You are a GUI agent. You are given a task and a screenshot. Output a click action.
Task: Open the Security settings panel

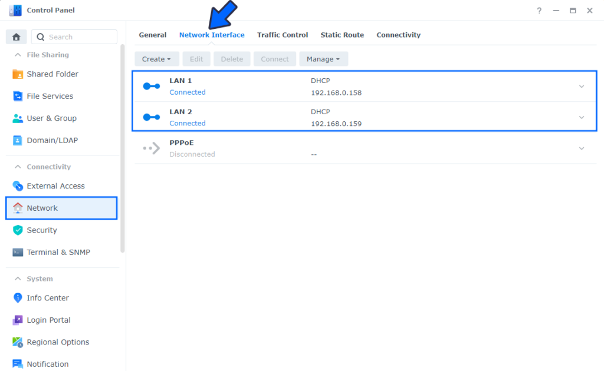tap(42, 230)
